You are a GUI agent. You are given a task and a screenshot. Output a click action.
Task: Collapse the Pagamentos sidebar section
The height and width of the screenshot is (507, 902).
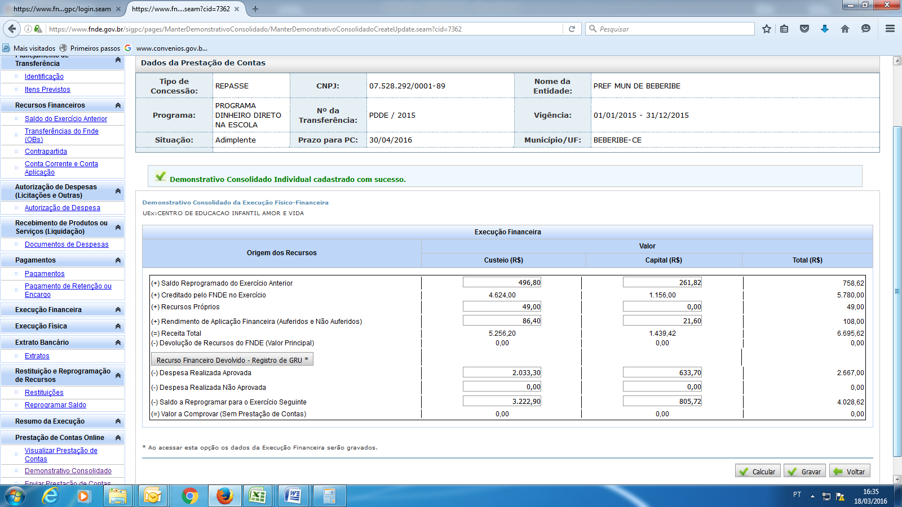click(x=118, y=260)
